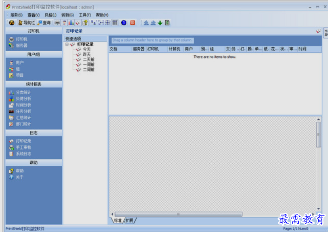The width and height of the screenshot is (328, 232).
Task: Click the preview pane scroll up arrow
Action: tap(318, 119)
